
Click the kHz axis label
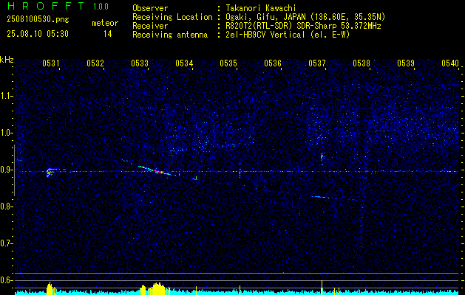click(7, 60)
